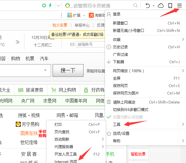
Task: Expand 网页缩放 (100%) submenu
Action: (145, 71)
